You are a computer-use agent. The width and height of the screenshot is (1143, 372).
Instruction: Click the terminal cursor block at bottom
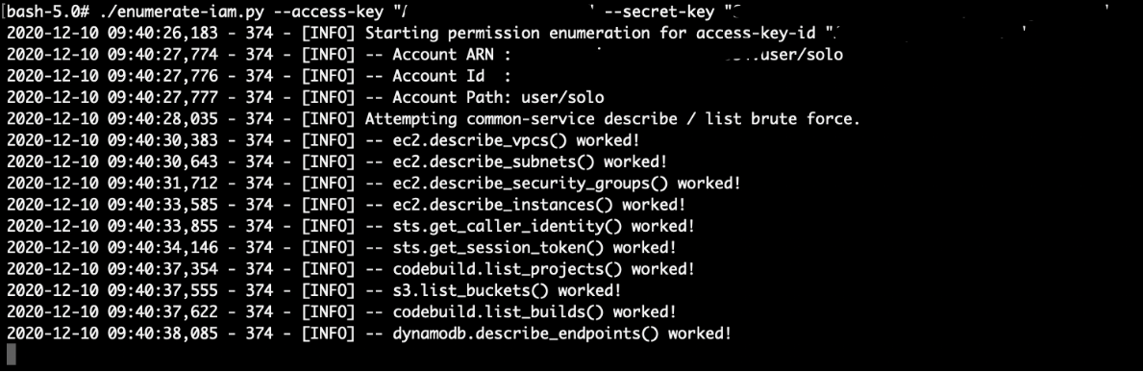click(x=11, y=355)
